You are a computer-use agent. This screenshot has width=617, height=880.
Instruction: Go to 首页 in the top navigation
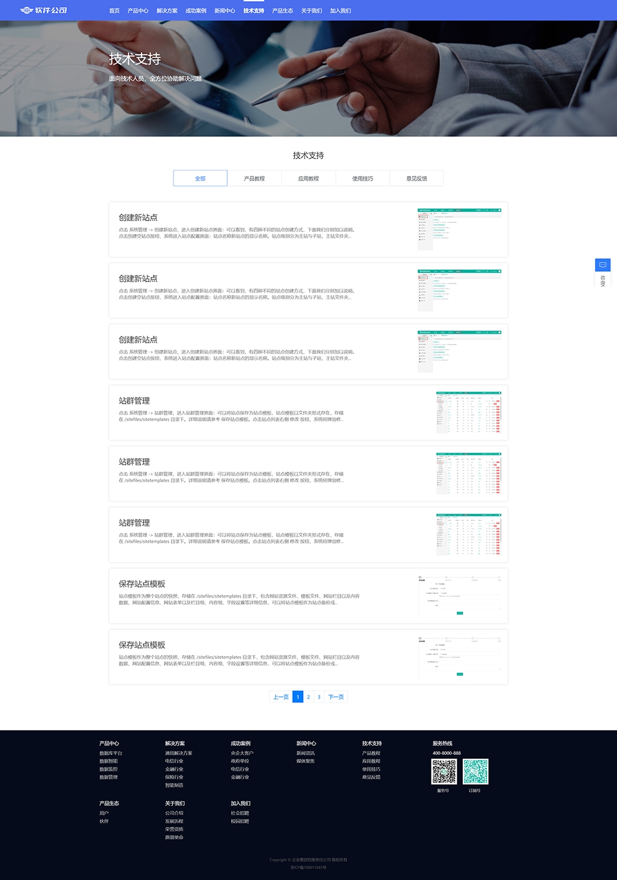[114, 11]
